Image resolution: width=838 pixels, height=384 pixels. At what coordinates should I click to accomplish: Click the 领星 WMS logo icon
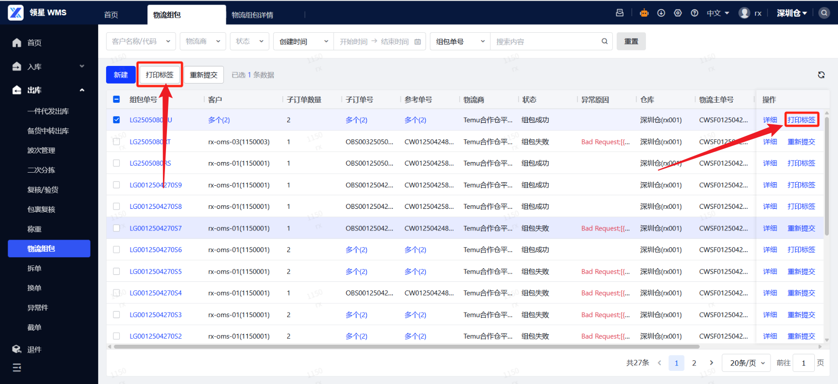point(16,13)
